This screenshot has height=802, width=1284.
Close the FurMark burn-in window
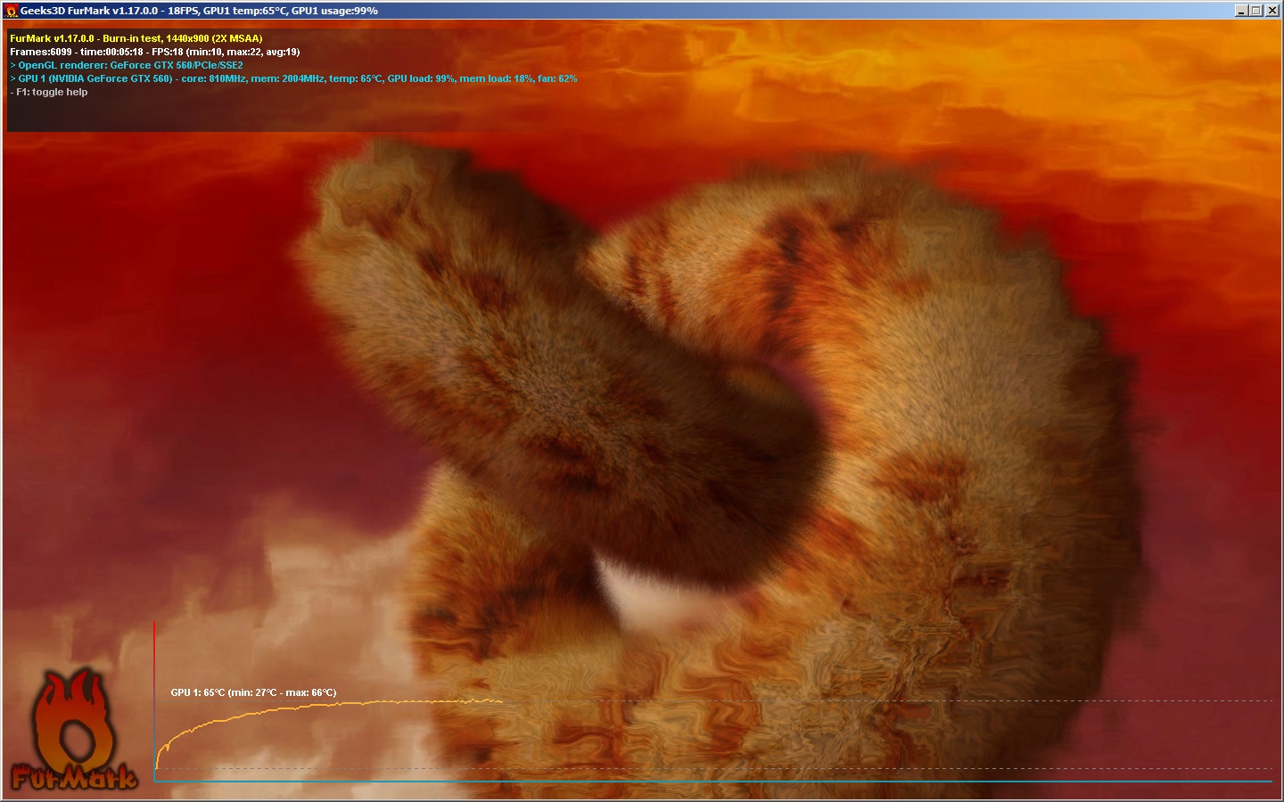(x=1272, y=10)
